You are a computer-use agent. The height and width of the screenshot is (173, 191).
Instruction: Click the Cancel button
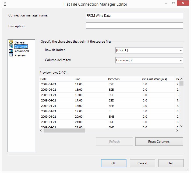142,163
